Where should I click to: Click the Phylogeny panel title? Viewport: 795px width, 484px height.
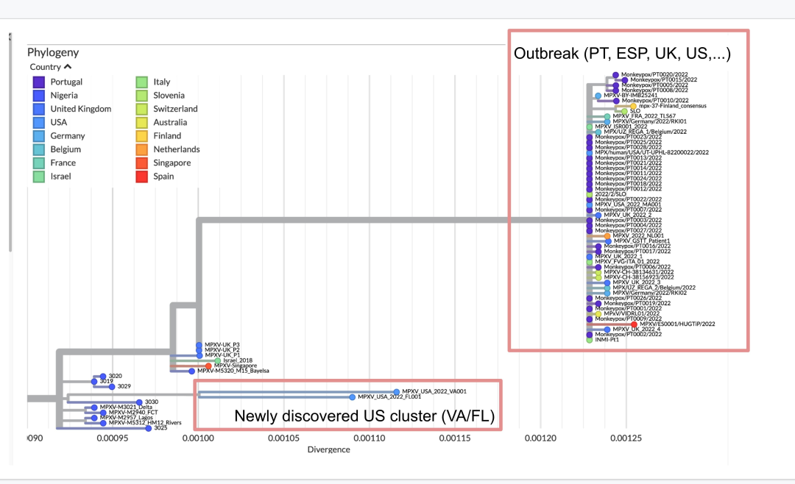[53, 52]
